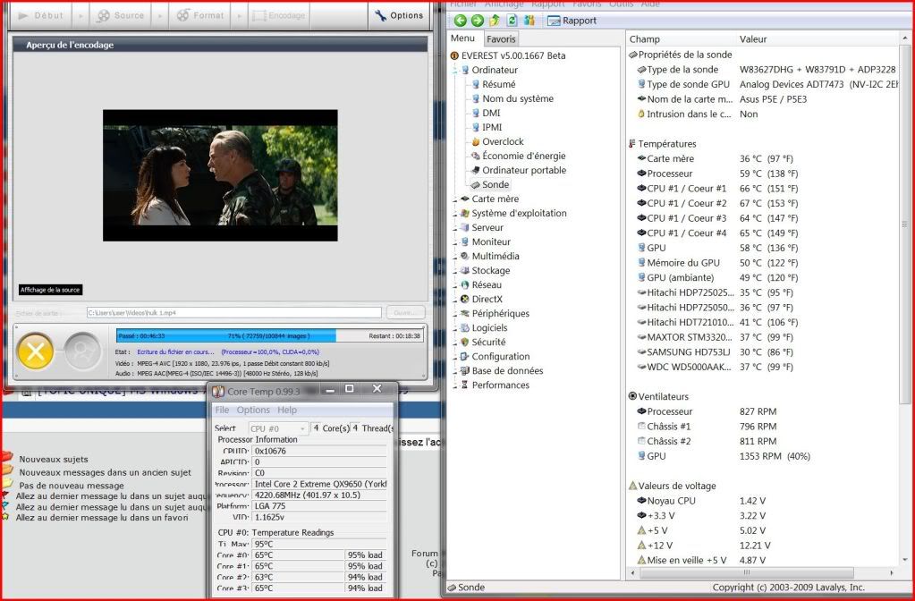Click the green forward arrow in EVEREST

(477, 20)
